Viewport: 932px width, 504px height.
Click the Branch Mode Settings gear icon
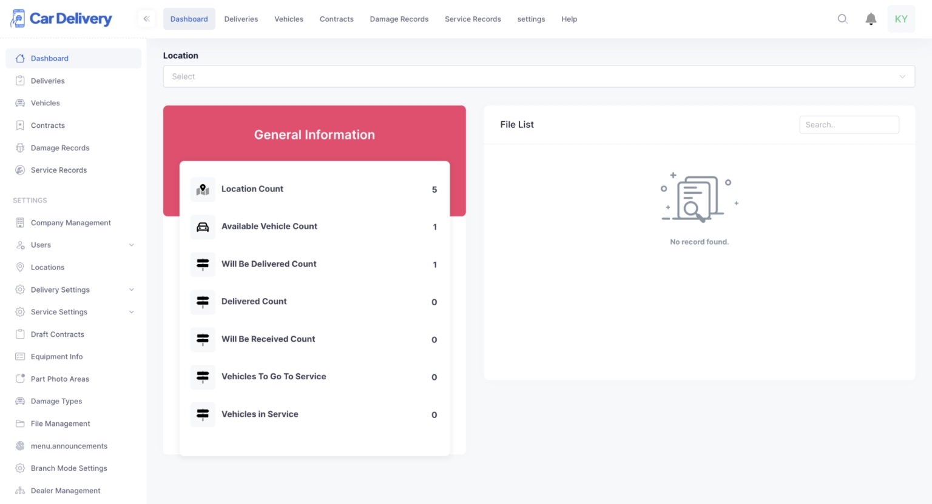(x=20, y=468)
